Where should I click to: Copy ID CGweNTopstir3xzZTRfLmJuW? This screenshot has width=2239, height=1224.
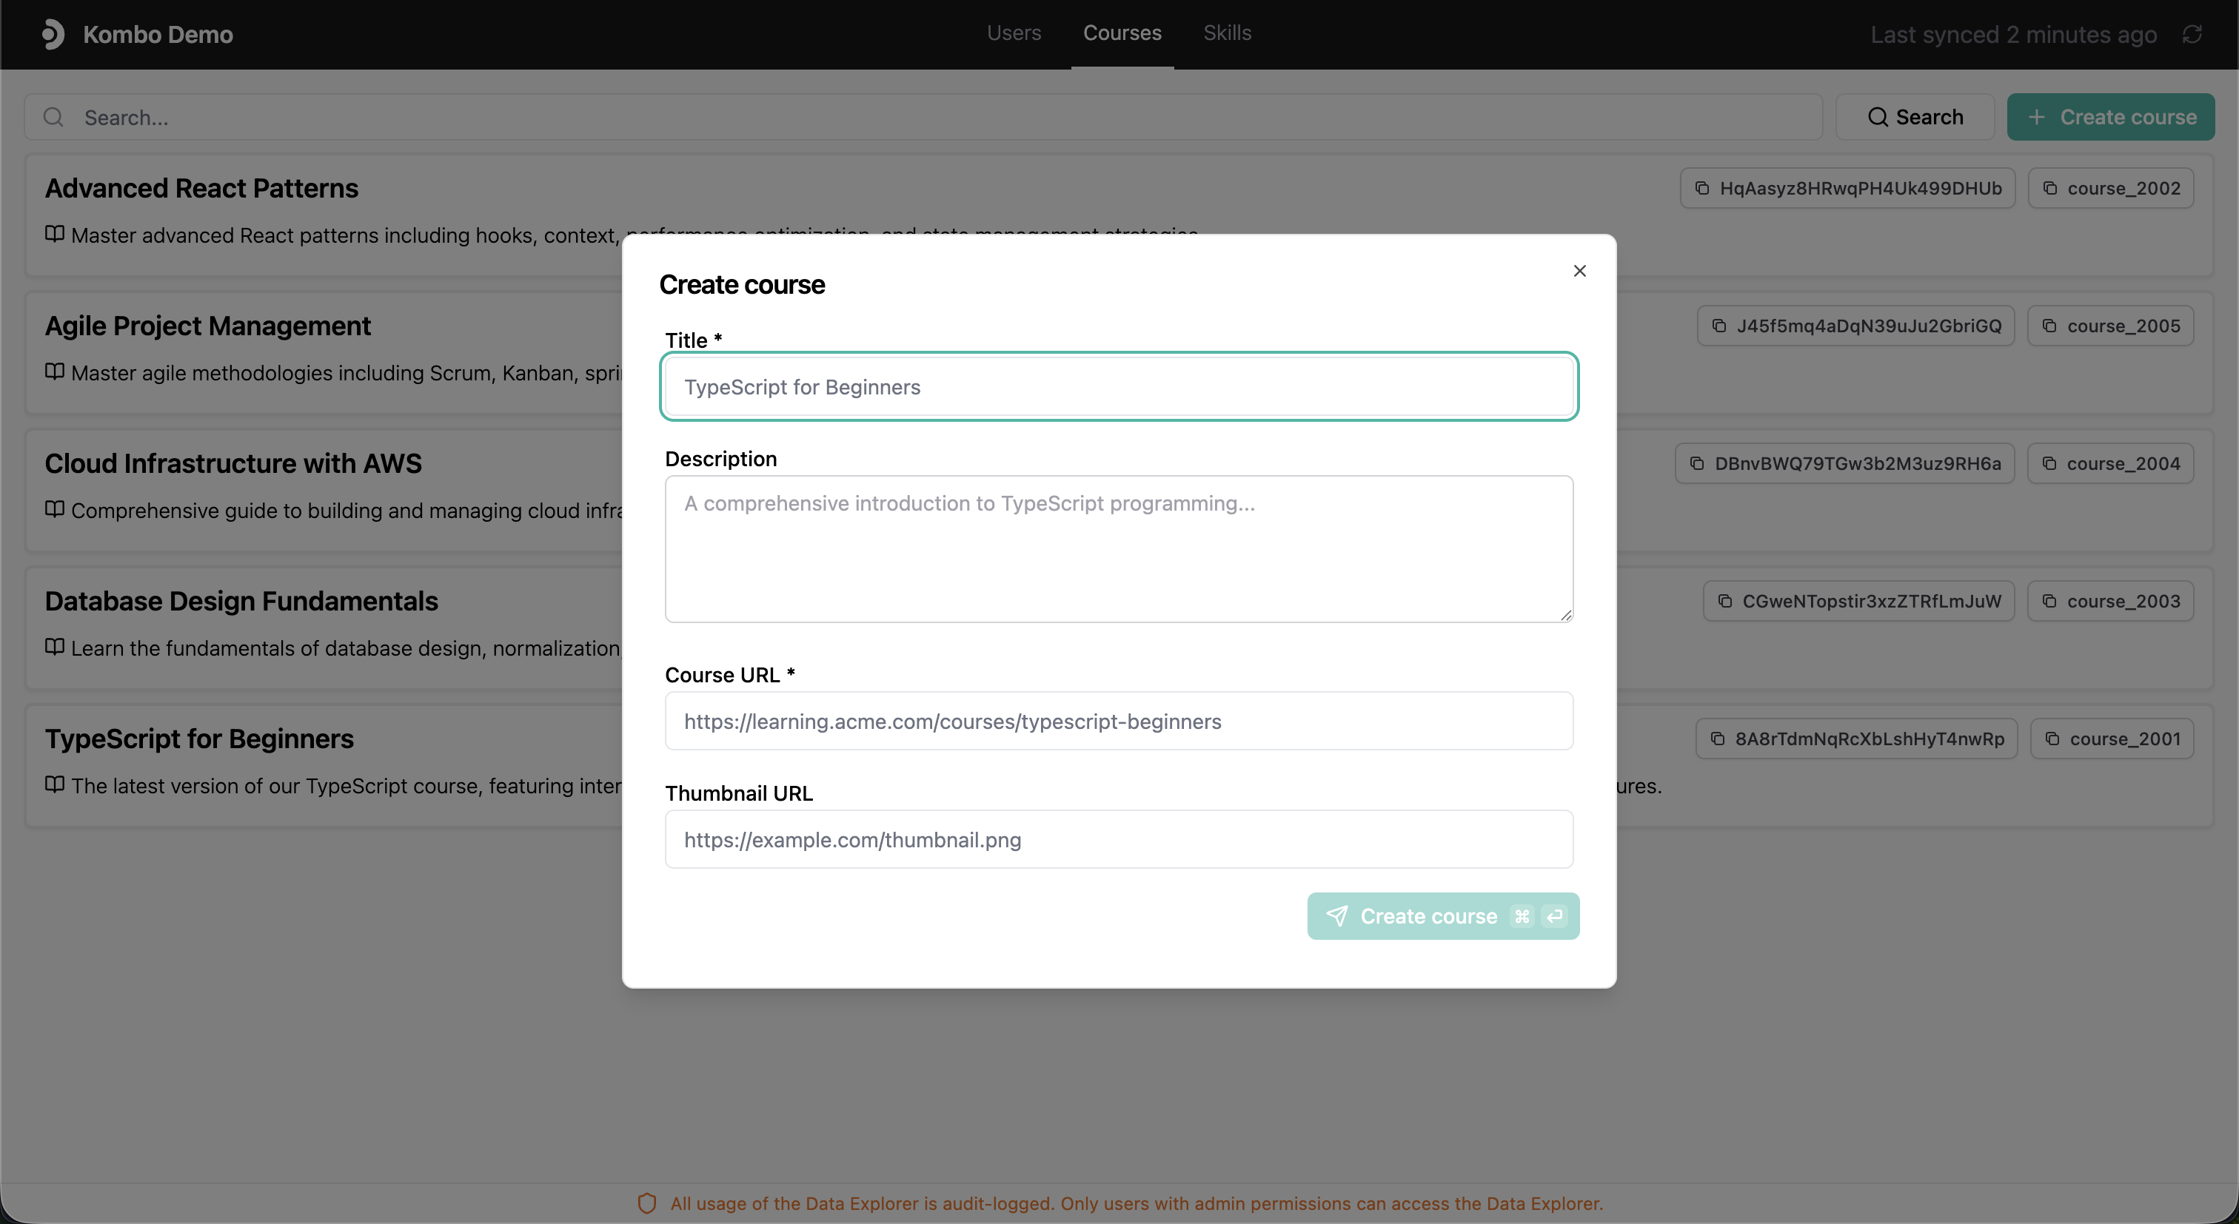pyautogui.click(x=1858, y=601)
